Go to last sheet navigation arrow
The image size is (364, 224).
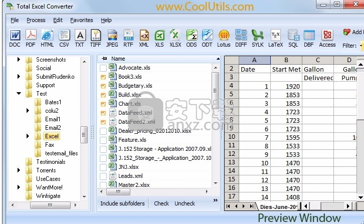click(251, 206)
